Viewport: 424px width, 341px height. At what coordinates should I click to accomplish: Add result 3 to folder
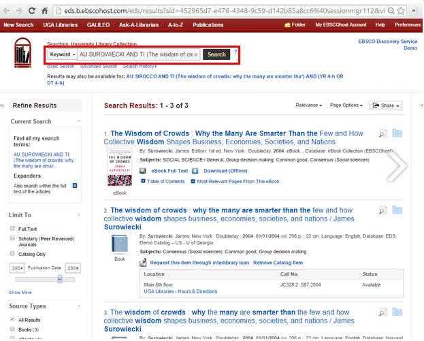(397, 312)
